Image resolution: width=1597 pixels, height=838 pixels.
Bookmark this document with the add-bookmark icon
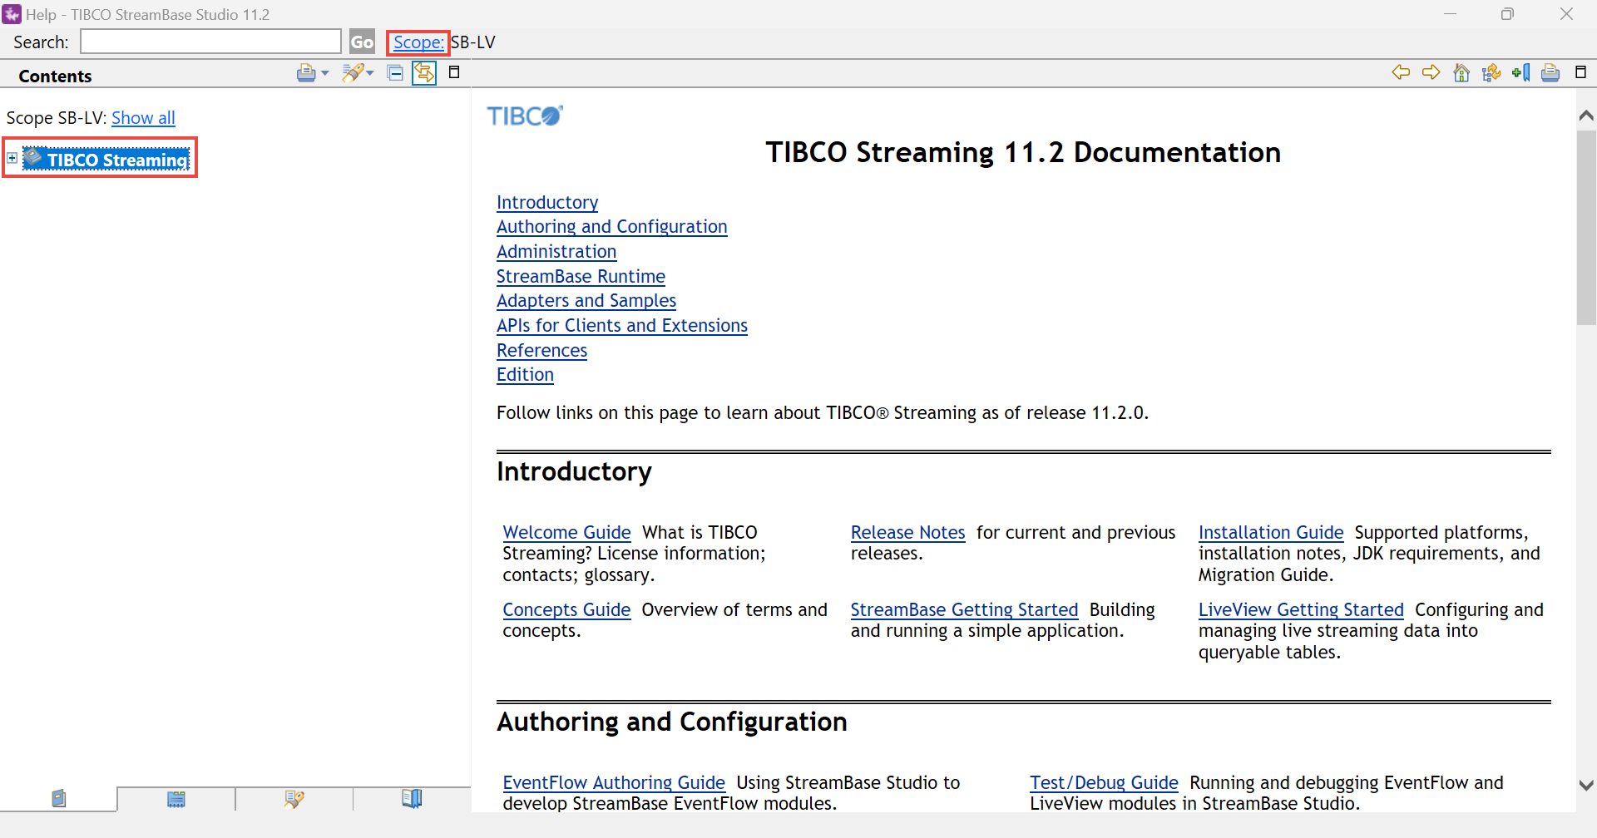(1520, 73)
